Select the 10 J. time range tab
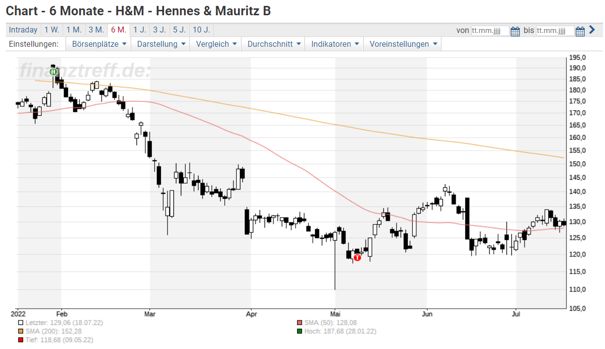The width and height of the screenshot is (605, 349). tap(202, 30)
